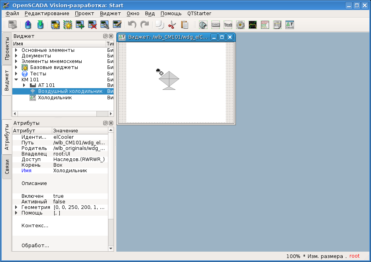
Task: Open the Проект menu
Action: (84, 14)
